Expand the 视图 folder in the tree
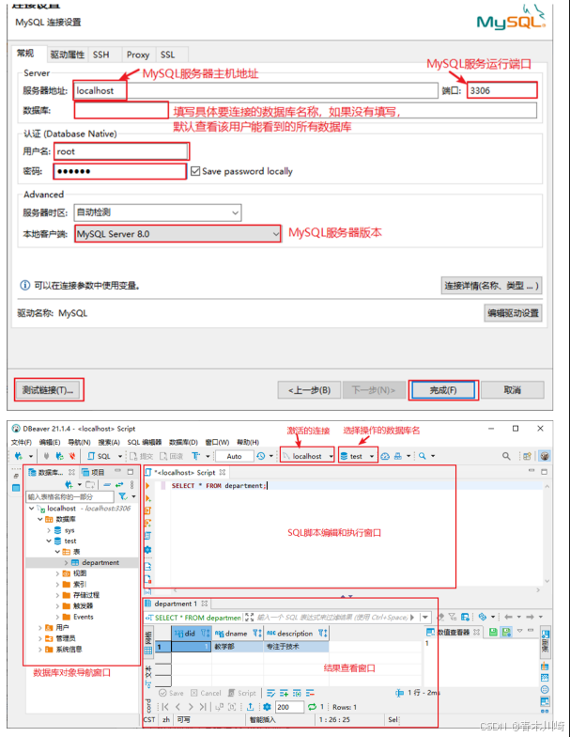The image size is (570, 737). pyautogui.click(x=57, y=573)
